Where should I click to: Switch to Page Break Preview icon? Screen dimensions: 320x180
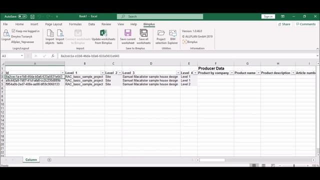(273, 165)
